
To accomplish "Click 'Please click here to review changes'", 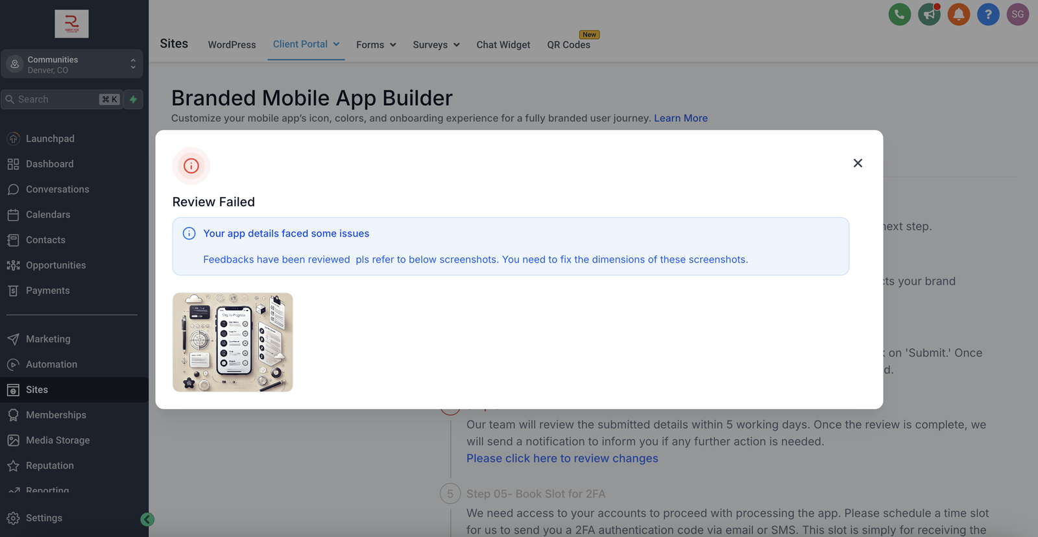I will pyautogui.click(x=562, y=458).
